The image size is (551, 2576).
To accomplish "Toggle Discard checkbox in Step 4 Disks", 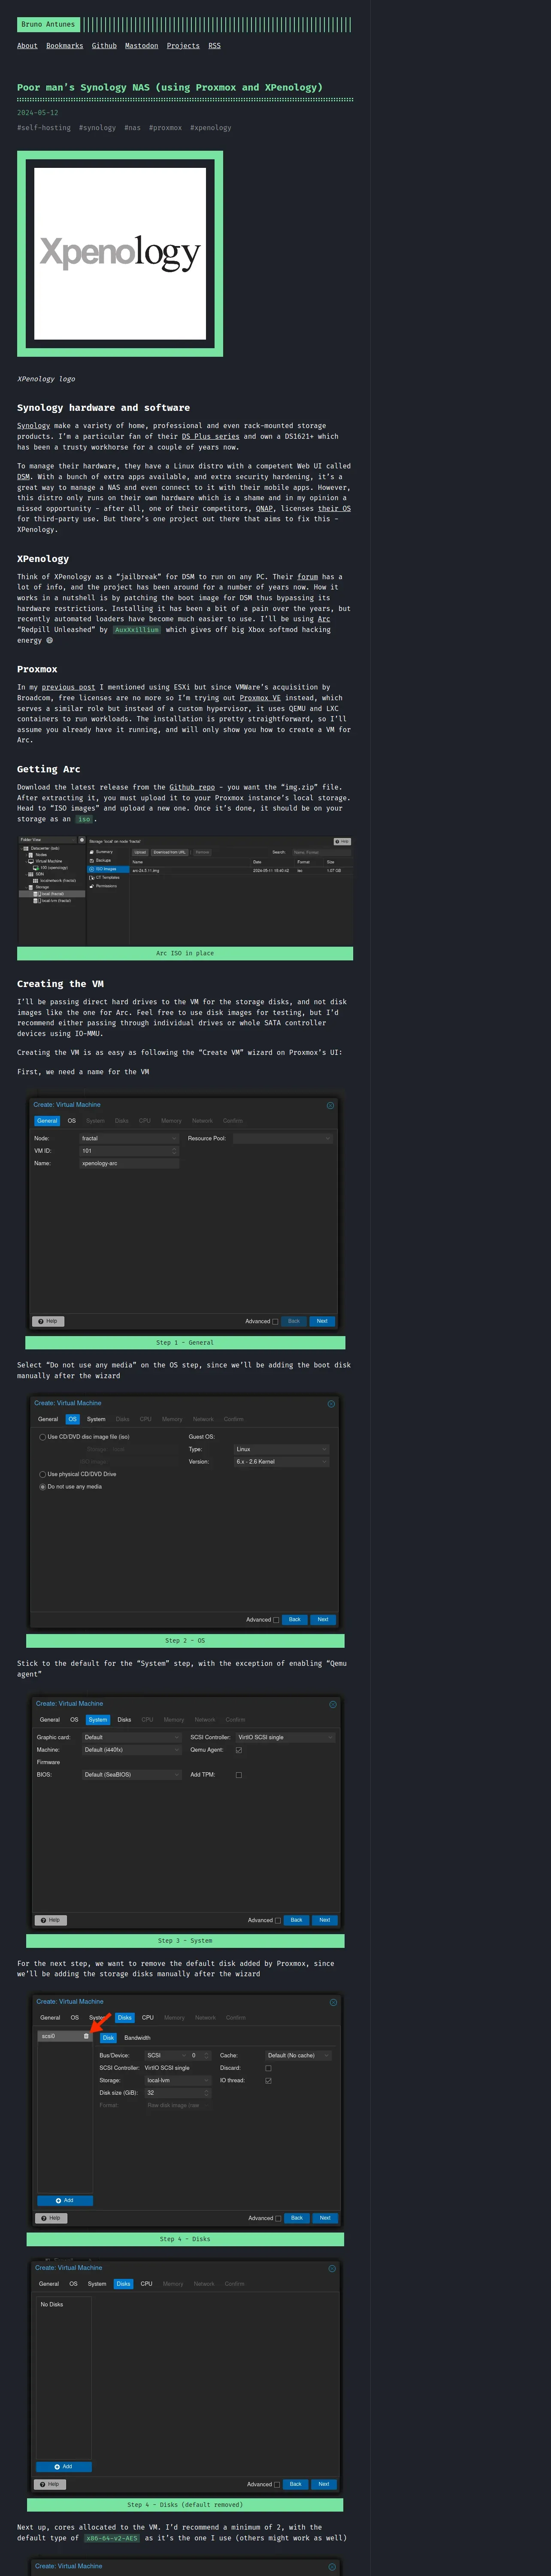I will coord(268,2068).
